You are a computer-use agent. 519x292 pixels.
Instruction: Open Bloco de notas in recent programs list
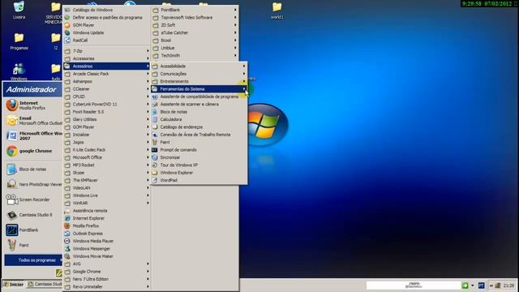[32, 170]
